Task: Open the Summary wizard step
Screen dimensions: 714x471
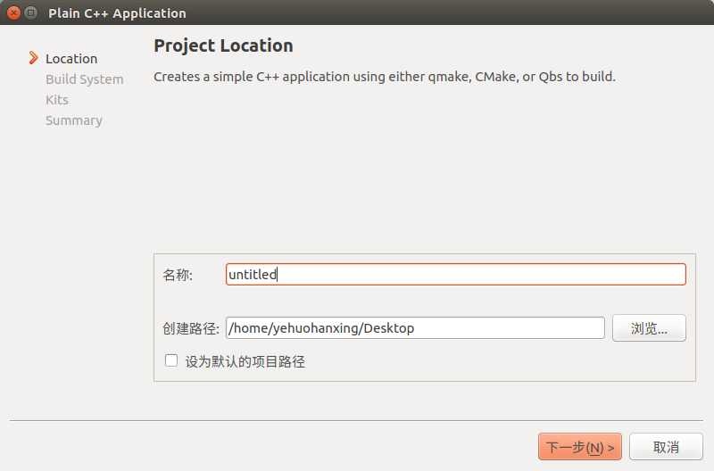Action: point(74,120)
